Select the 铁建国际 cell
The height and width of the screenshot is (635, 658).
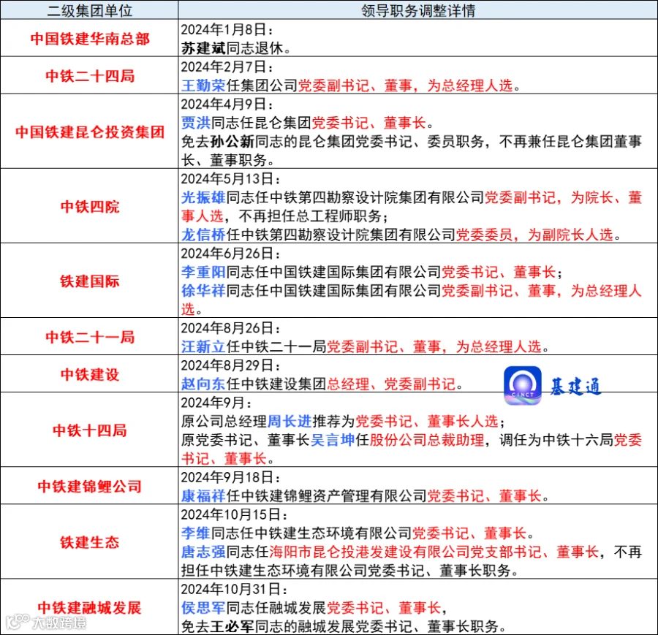[89, 281]
